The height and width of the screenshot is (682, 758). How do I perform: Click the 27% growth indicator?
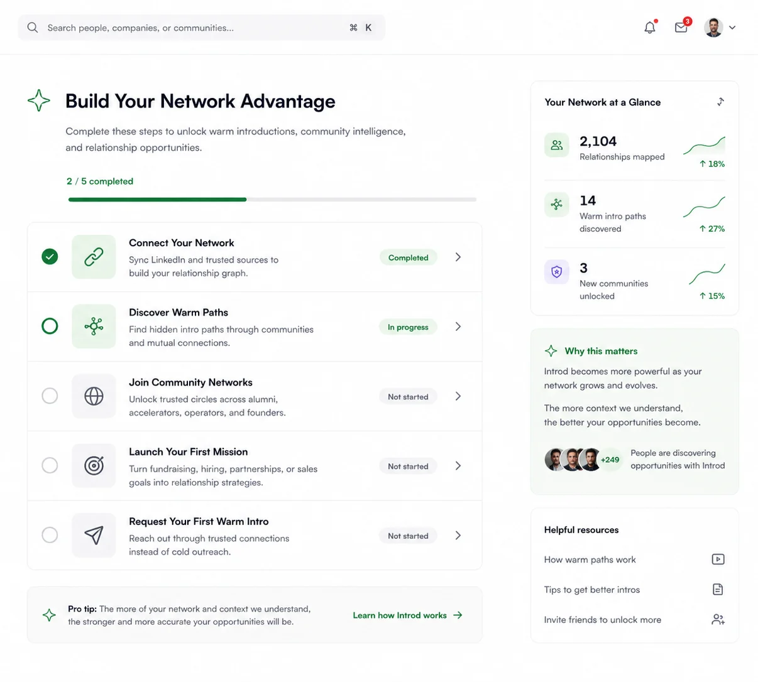point(712,229)
